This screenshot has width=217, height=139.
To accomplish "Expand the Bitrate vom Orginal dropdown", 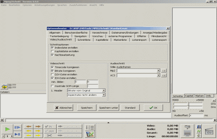I will (104, 91).
